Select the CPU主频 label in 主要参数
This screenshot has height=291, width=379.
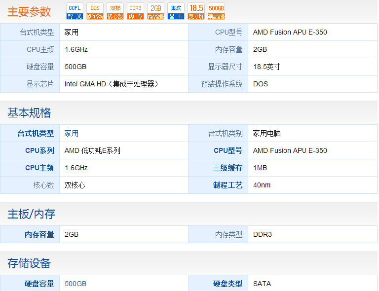(x=40, y=49)
